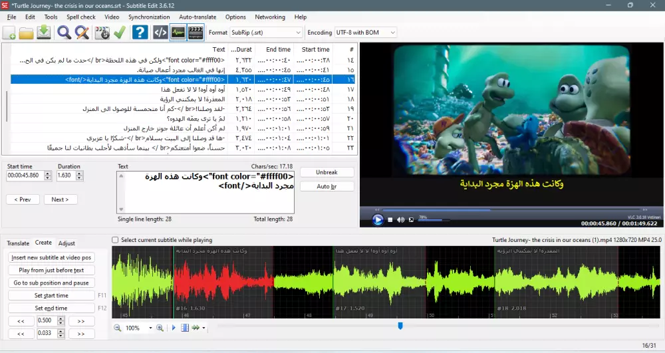
Task: Click the spell check green checkmark icon
Action: point(120,32)
